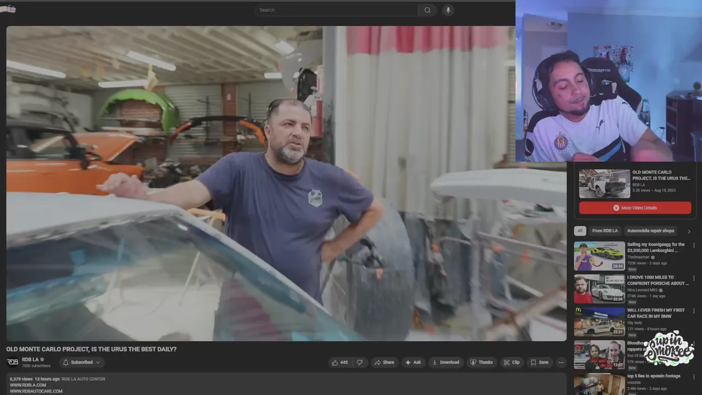
Task: Start voice search with microphone icon
Action: coord(448,10)
